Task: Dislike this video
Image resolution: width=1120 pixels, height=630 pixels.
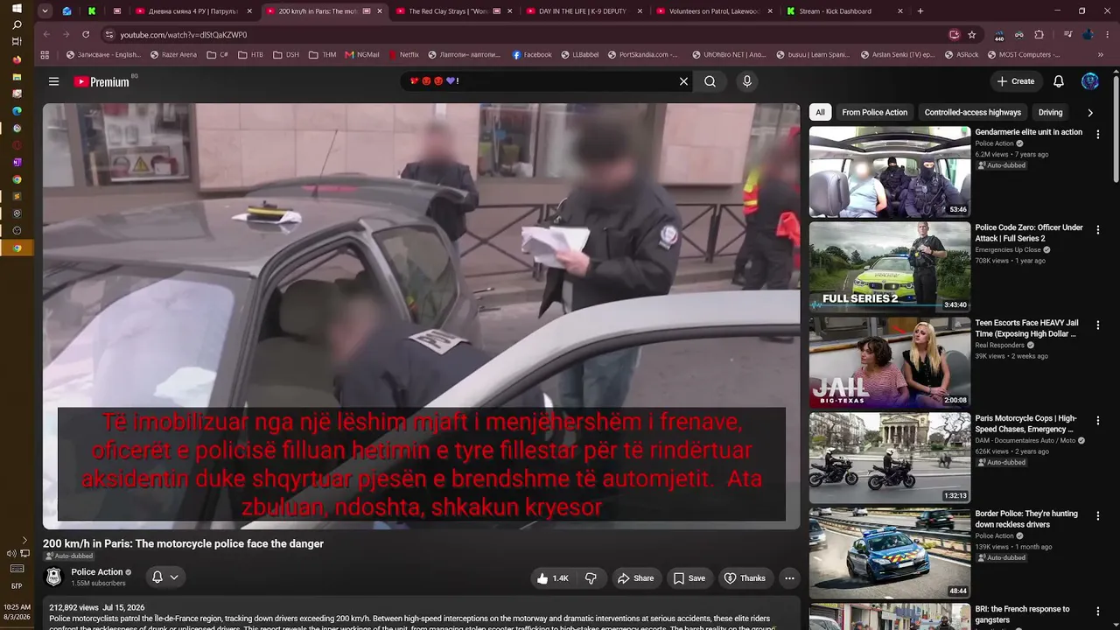Action: 591,578
